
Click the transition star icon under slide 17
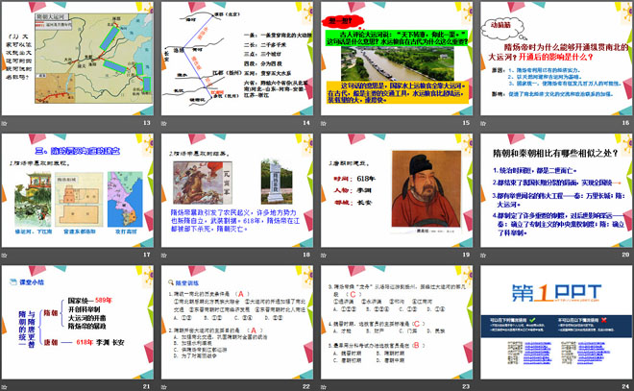[5, 256]
